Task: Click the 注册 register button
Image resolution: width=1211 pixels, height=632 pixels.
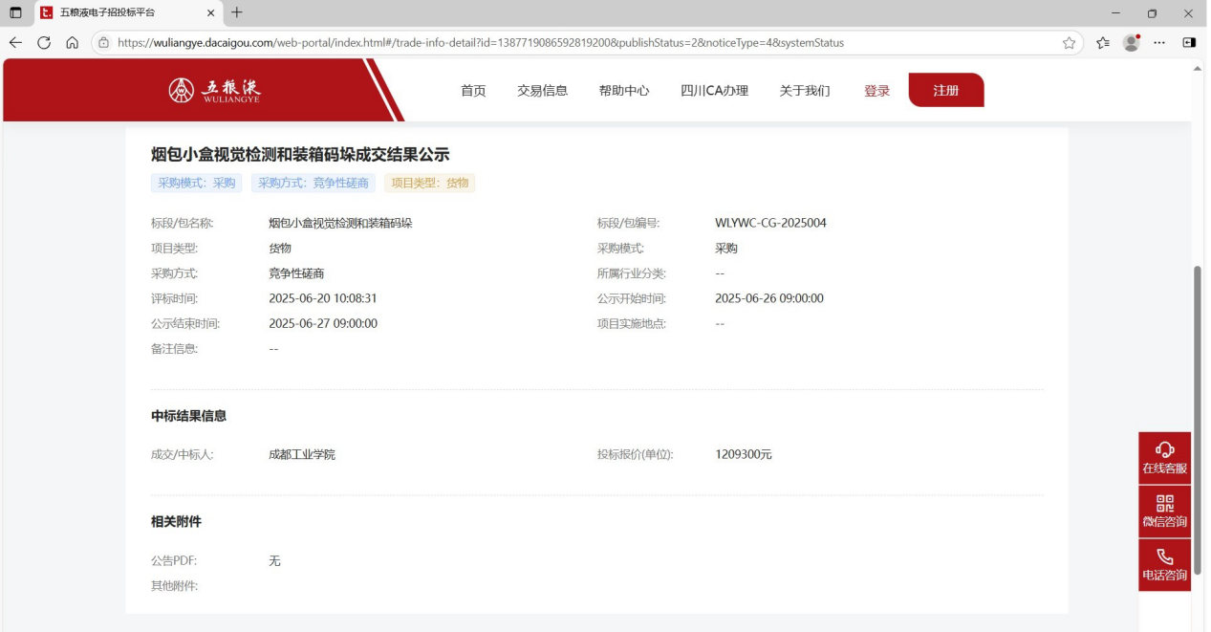Action: pos(945,90)
